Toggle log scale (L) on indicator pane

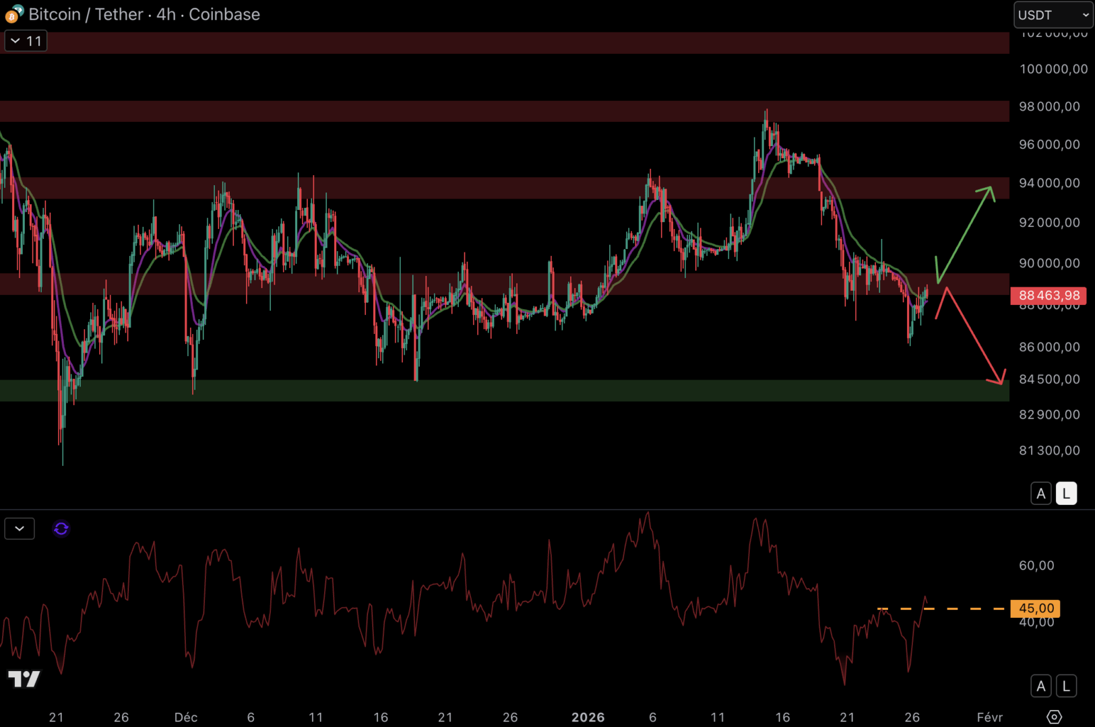tap(1065, 686)
